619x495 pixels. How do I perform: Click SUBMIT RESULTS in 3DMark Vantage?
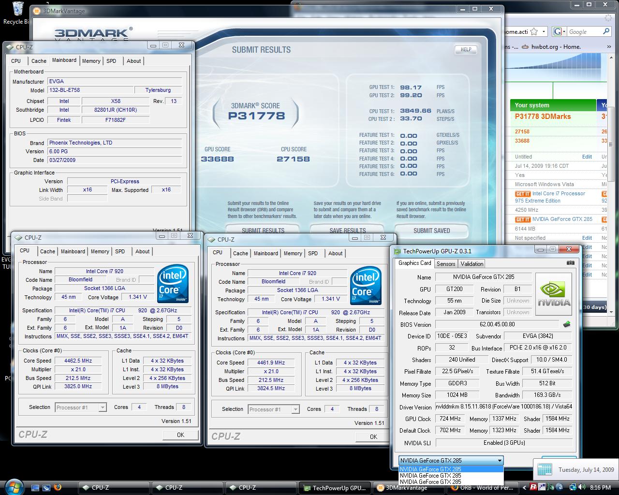click(x=263, y=231)
